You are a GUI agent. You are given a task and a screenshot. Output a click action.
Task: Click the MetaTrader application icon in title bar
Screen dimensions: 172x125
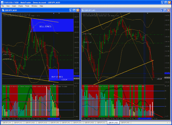[x=2, y=2]
